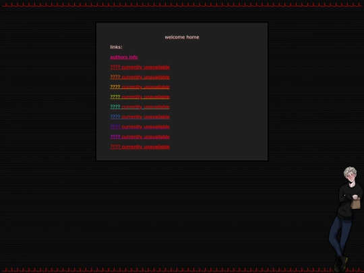
Task: Open the teal '????' unavailable link
Action: click(140, 107)
